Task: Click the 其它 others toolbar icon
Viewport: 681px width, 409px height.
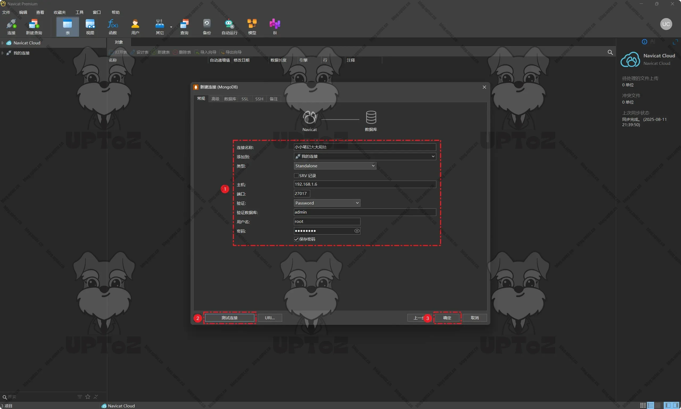Action: 160,27
